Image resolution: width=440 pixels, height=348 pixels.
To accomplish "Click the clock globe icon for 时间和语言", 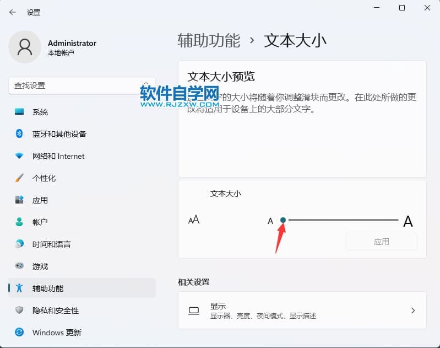I will click(x=20, y=244).
